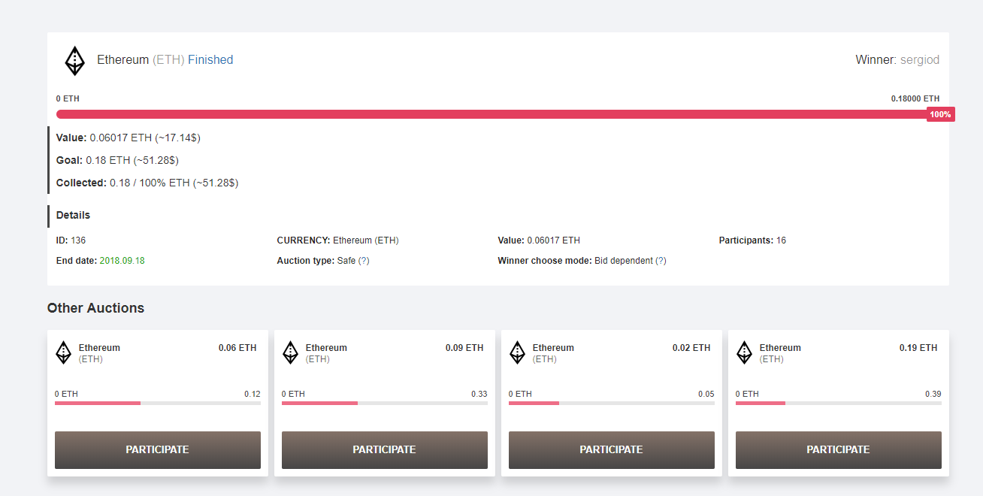Click the 100% progress badge

(x=940, y=114)
